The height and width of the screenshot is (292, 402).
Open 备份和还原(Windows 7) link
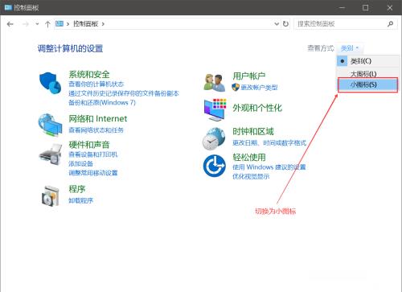pos(102,102)
